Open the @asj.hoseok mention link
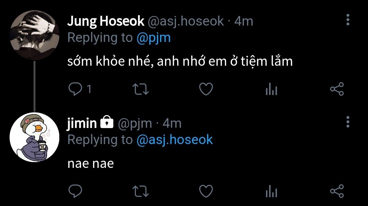This screenshot has height=206, width=368. tap(174, 140)
